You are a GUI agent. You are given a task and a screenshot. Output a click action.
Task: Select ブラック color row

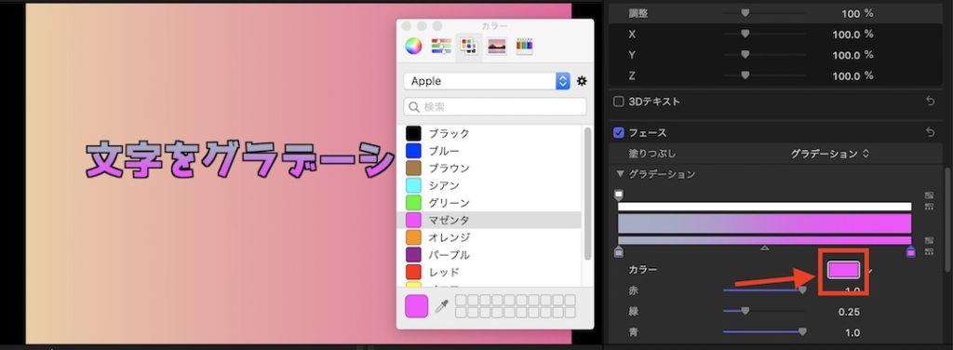[489, 134]
